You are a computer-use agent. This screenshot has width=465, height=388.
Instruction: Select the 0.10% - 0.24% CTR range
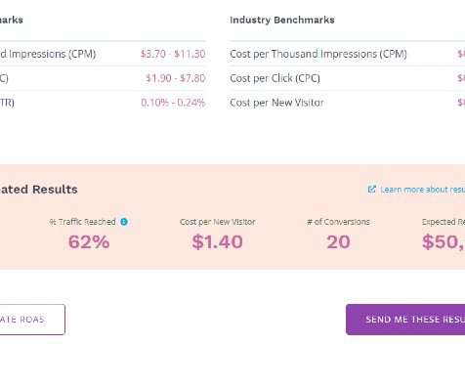(x=173, y=103)
